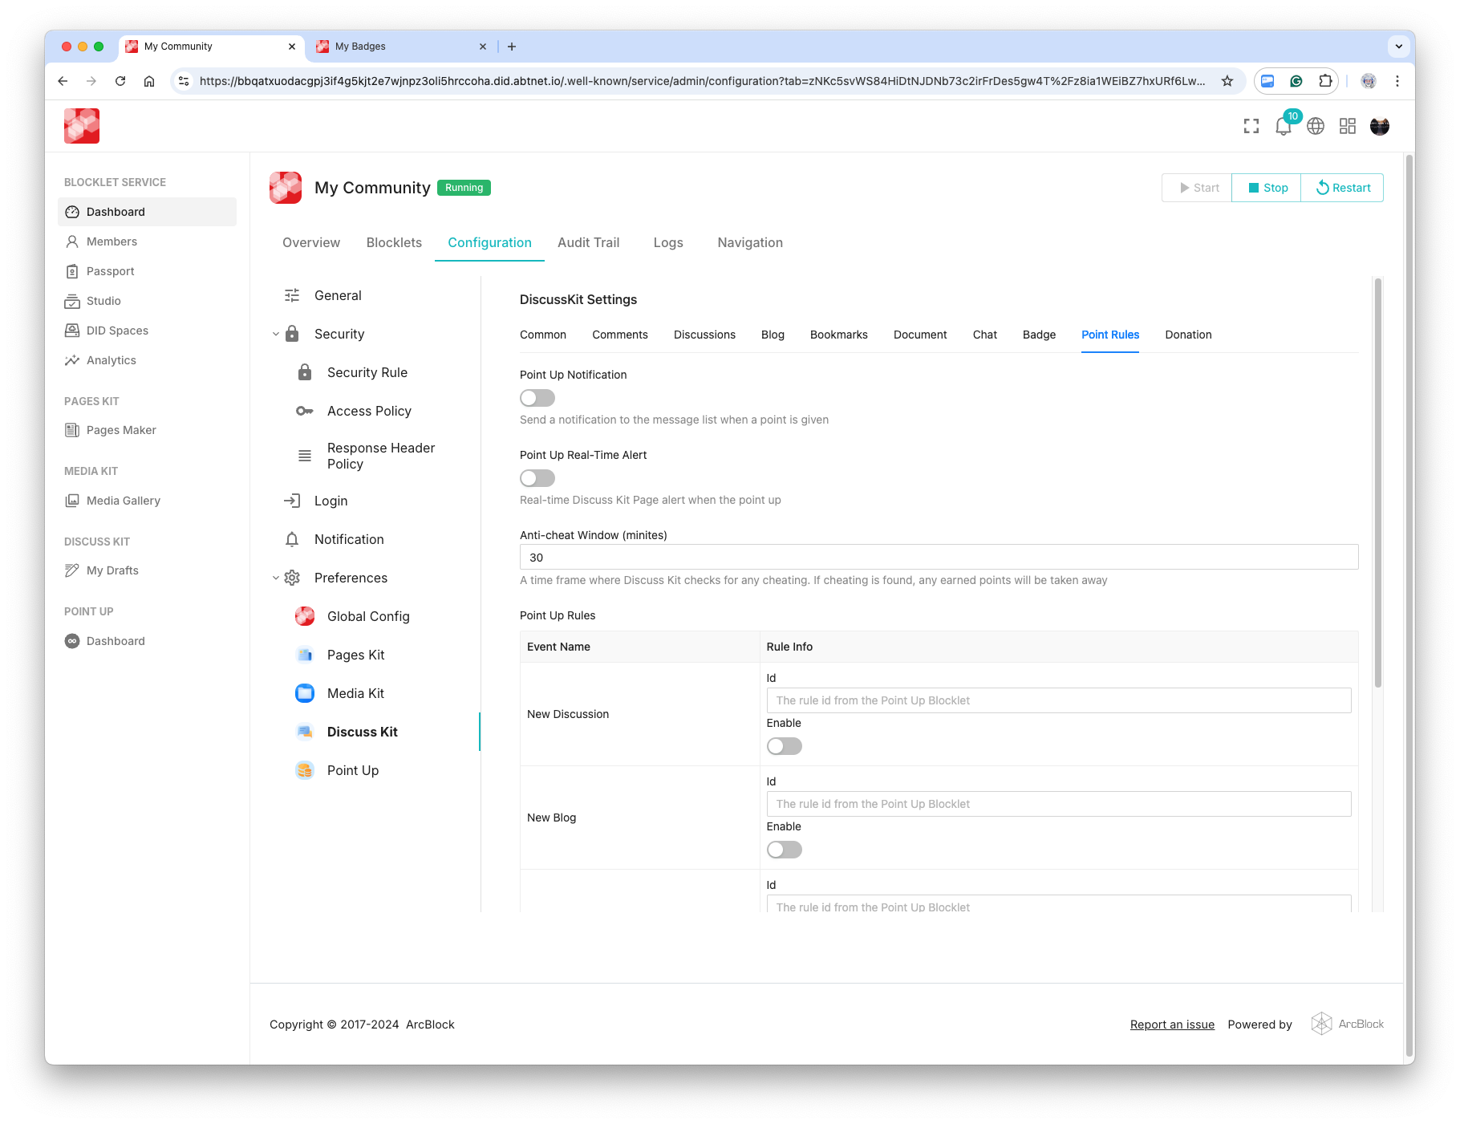Click the language globe icon
The height and width of the screenshot is (1124, 1460).
point(1316,127)
